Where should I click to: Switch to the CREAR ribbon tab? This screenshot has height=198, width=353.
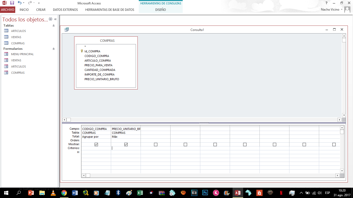[41, 10]
